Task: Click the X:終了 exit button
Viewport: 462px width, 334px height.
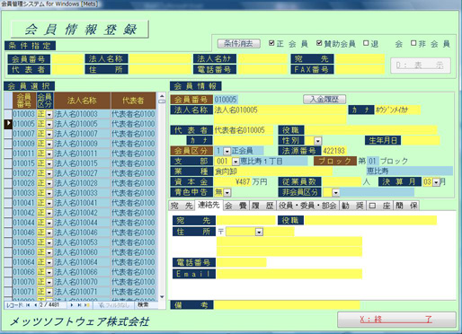Action: tap(396, 320)
